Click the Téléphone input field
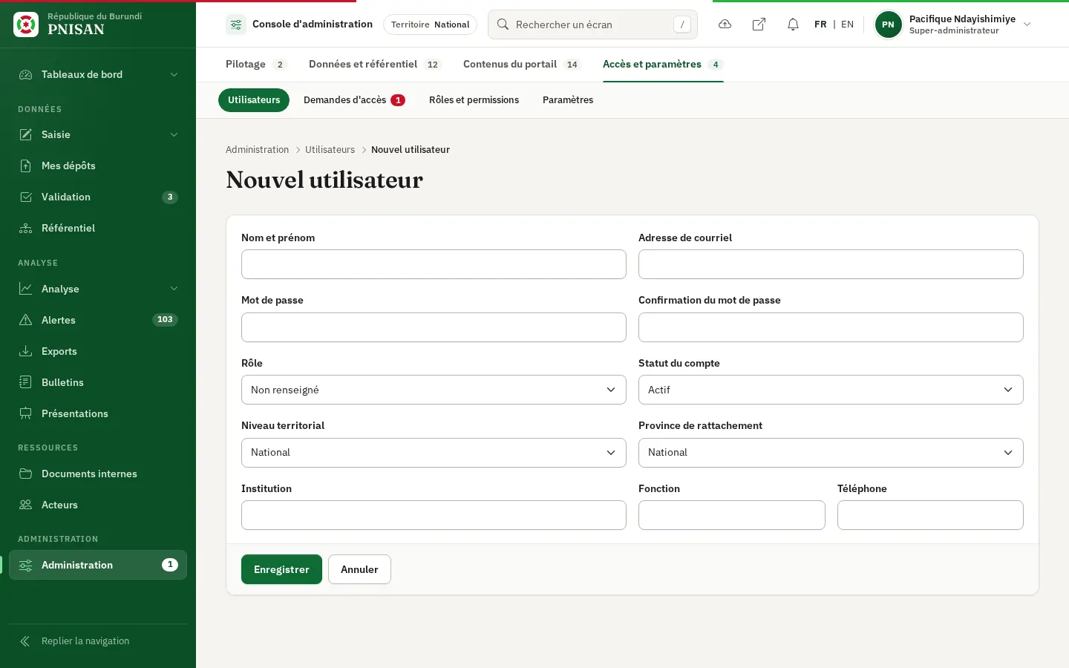1069x668 pixels. click(x=930, y=515)
